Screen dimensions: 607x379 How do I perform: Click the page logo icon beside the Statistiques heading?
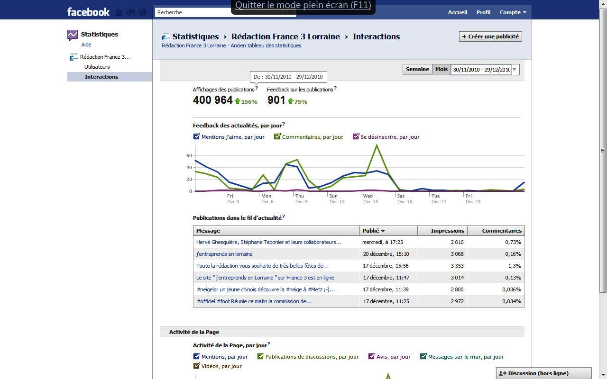[166, 36]
